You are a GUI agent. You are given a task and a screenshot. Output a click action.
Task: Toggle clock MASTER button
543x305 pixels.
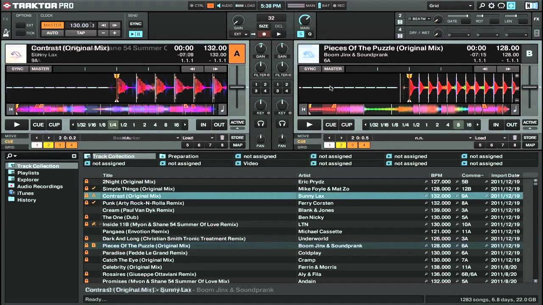click(53, 25)
